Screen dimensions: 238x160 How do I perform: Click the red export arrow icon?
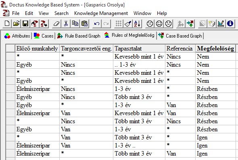[x=44, y=24]
